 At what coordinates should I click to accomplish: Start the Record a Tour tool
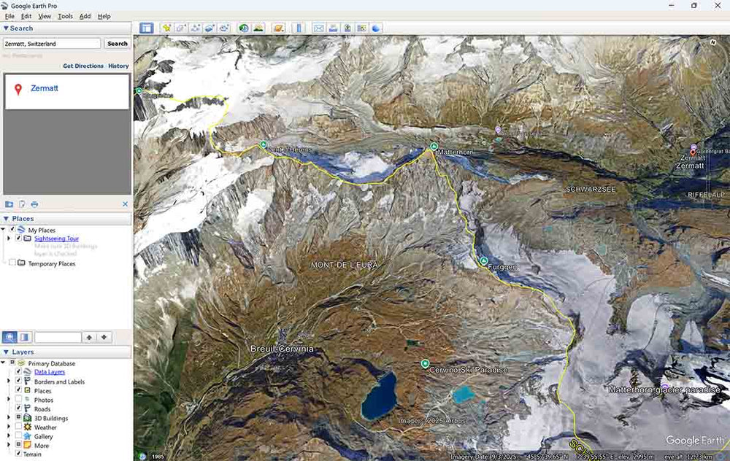click(224, 28)
